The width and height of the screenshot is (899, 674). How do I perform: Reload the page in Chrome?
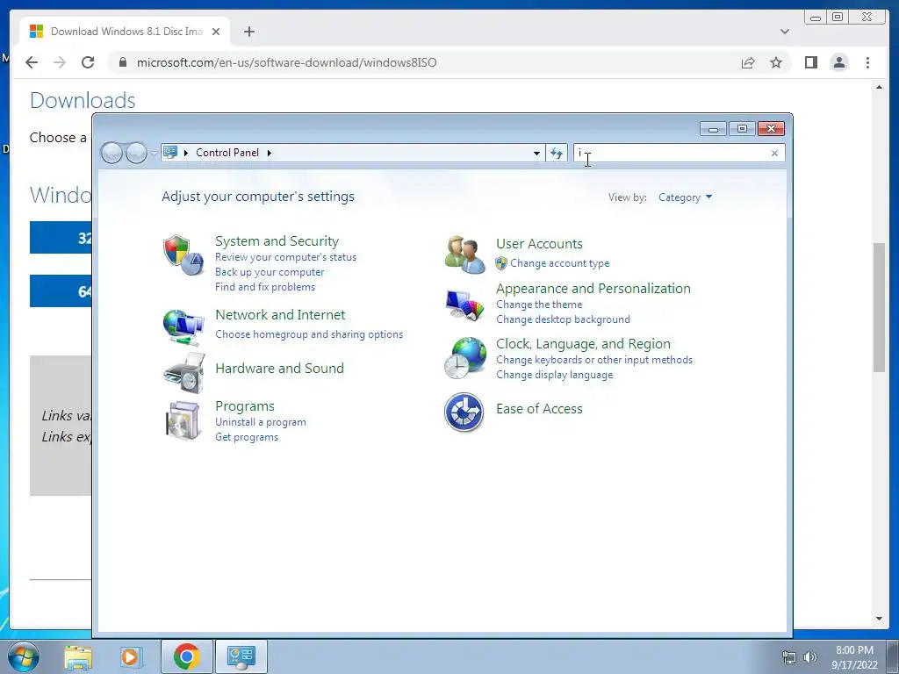(88, 62)
